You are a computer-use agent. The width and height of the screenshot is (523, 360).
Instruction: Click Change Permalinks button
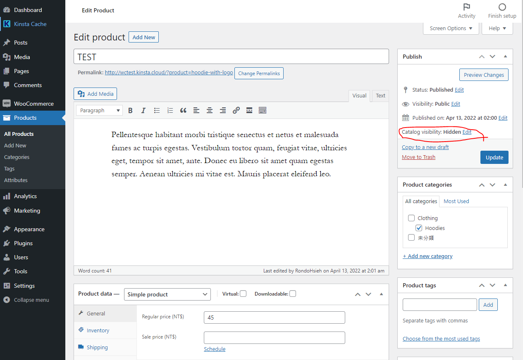pyautogui.click(x=259, y=73)
